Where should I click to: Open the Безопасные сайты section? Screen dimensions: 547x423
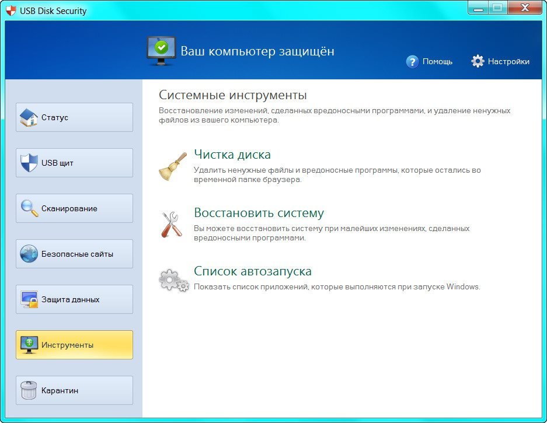[74, 254]
